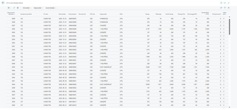Viewport: 237px width, 110px height.
Task: Click Áfaösszeg value 1 531 in row 3045
Action: (x=159, y=67)
